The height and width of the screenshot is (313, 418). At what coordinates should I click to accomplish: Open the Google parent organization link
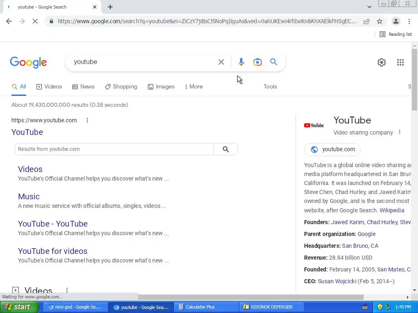point(367,234)
